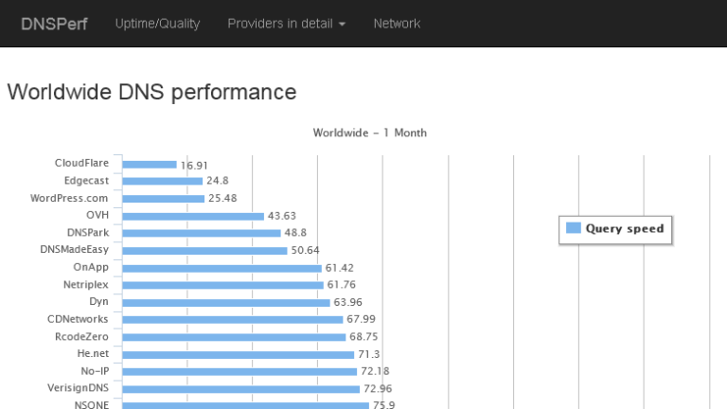This screenshot has height=409, width=727.
Task: Click the NSONE axis label
Action: click(91, 405)
